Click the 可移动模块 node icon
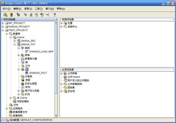 [x=15, y=101]
